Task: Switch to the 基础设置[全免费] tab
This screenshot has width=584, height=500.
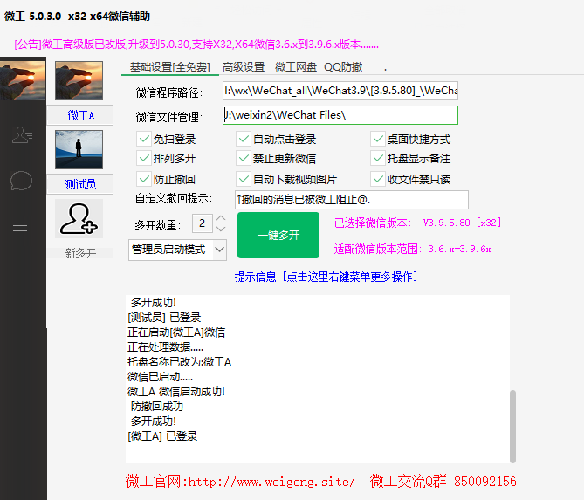Action: coord(170,67)
